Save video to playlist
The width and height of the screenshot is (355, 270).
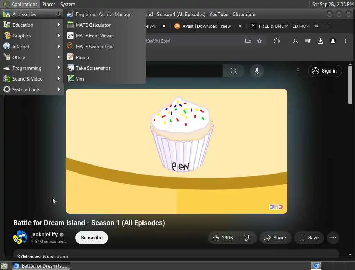pyautogui.click(x=309, y=238)
